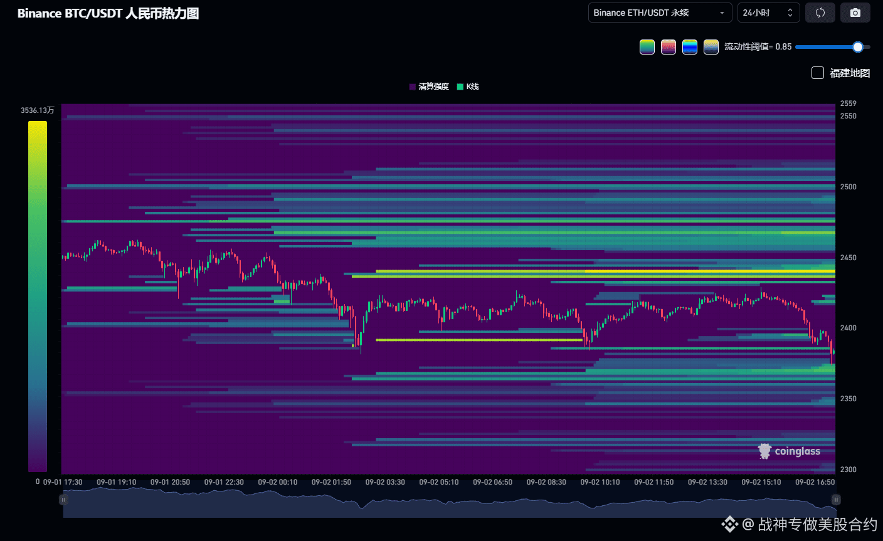
Task: Click the liquidity threshold slider handle
Action: coord(858,47)
